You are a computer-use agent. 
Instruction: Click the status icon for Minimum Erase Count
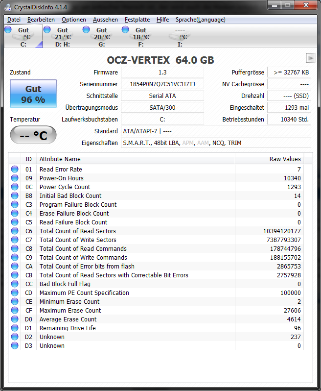tap(15, 301)
